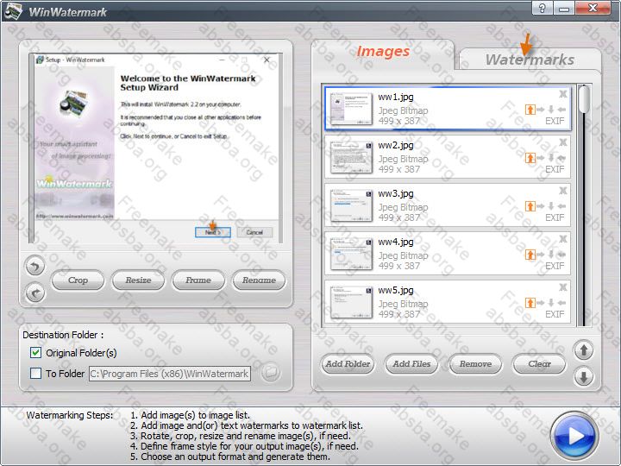Rotate preview image counterclockwise (upper round button)
Screen dimensions: 621x466
[x=35, y=266]
